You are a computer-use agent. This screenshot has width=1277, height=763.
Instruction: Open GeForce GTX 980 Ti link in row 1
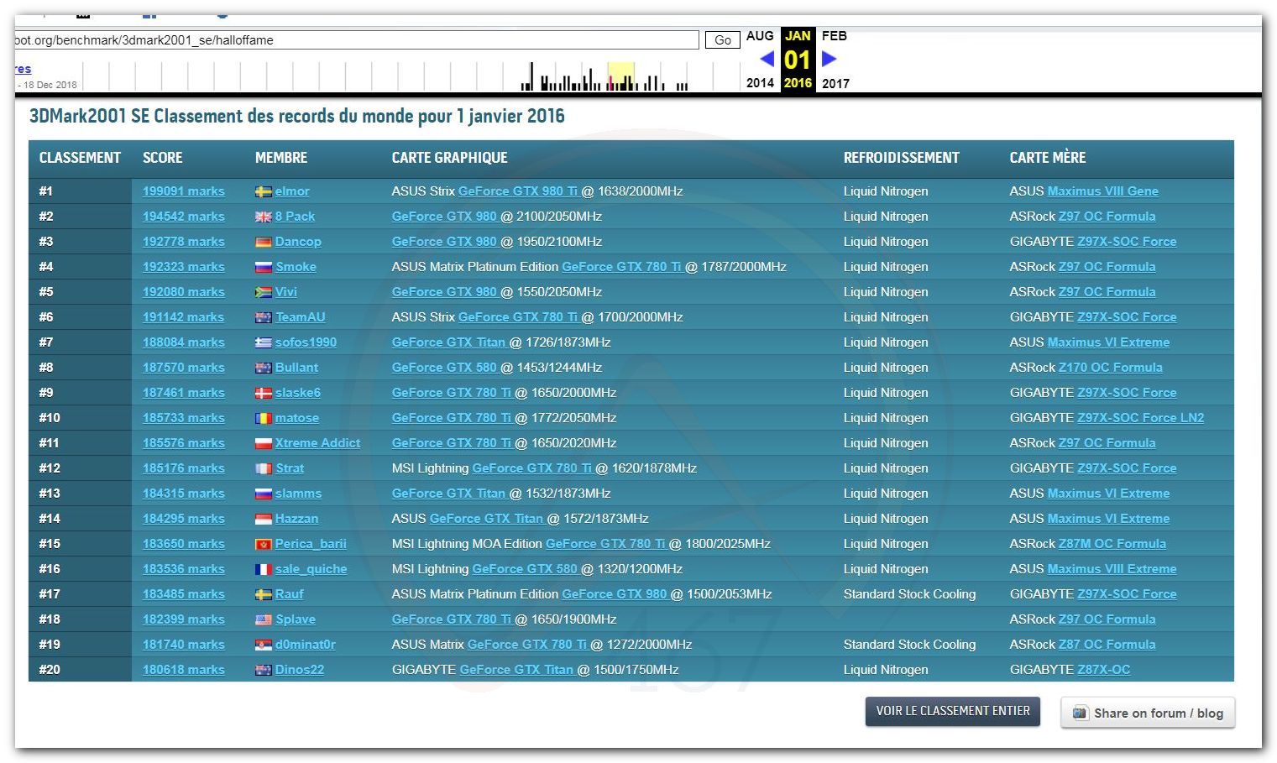[517, 191]
